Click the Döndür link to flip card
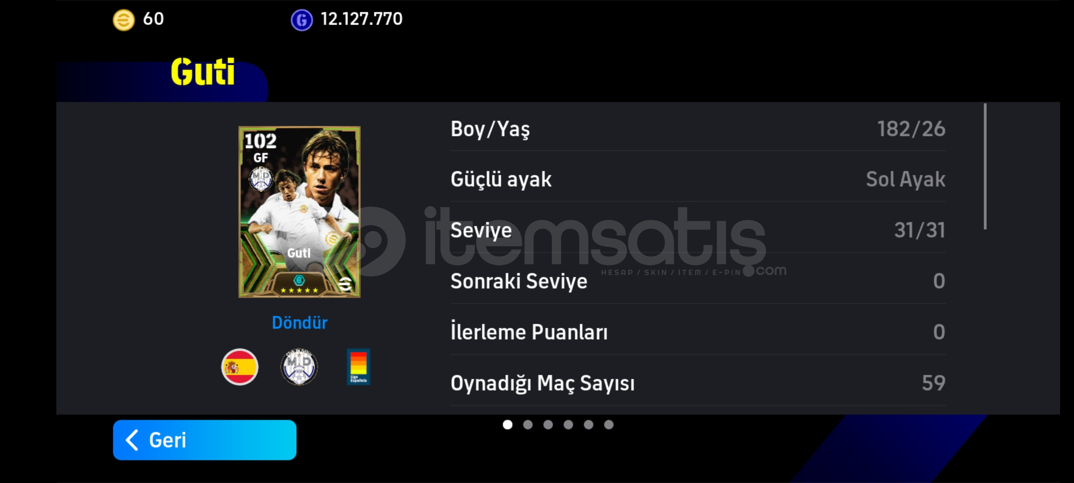Image resolution: width=1074 pixels, height=483 pixels. click(x=300, y=322)
